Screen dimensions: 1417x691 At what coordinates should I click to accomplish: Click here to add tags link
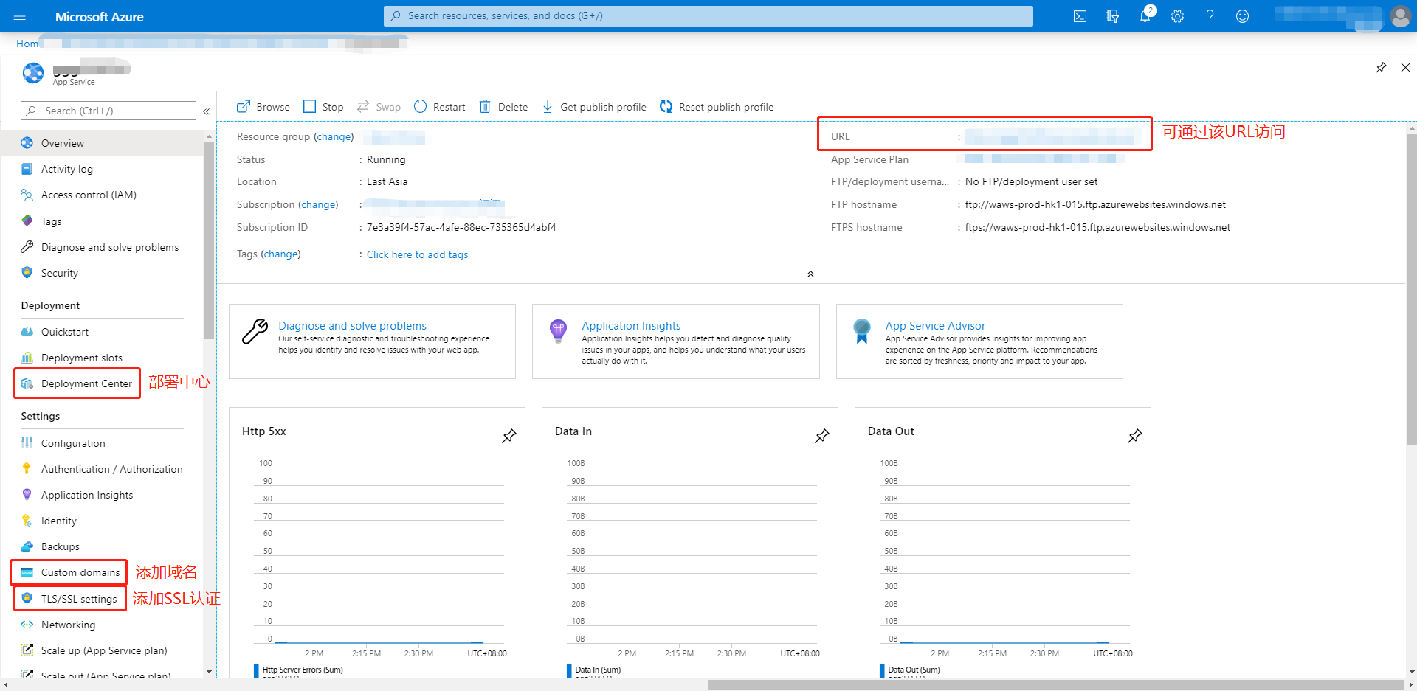click(417, 254)
